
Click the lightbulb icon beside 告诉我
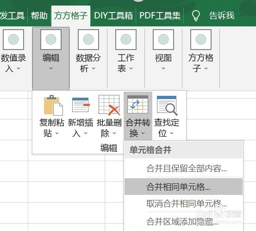coord(196,16)
